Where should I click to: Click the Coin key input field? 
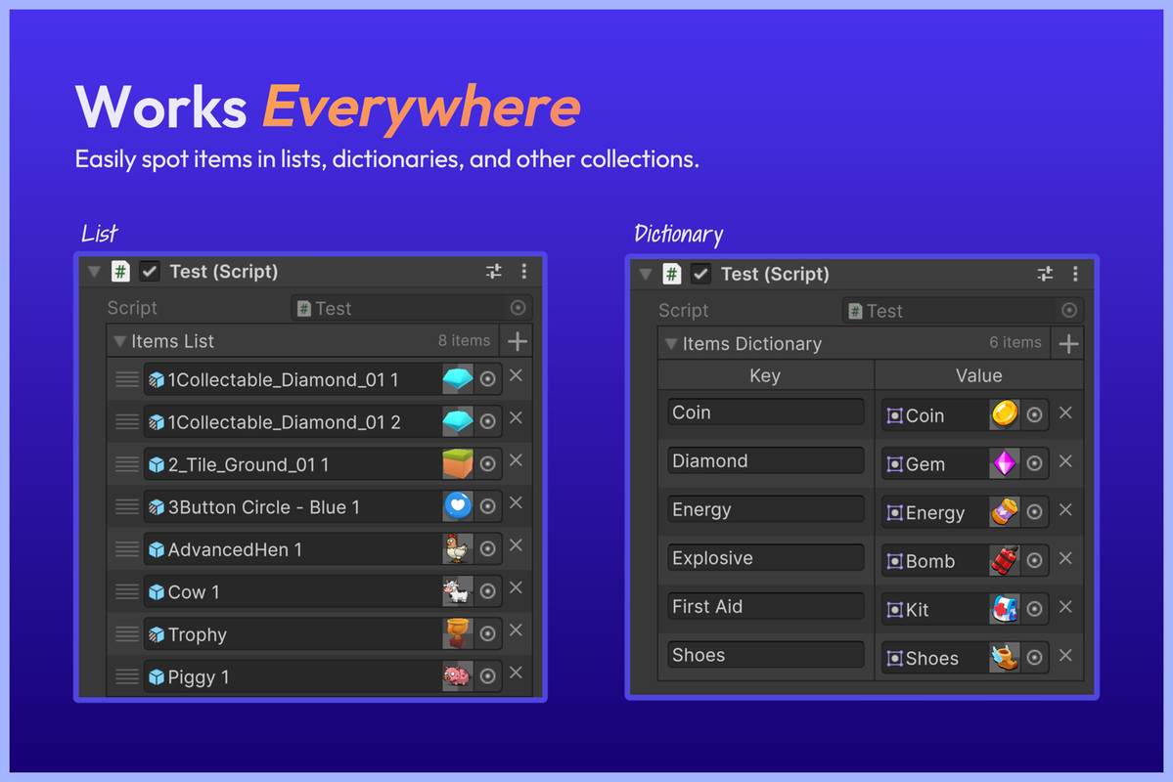click(x=765, y=412)
